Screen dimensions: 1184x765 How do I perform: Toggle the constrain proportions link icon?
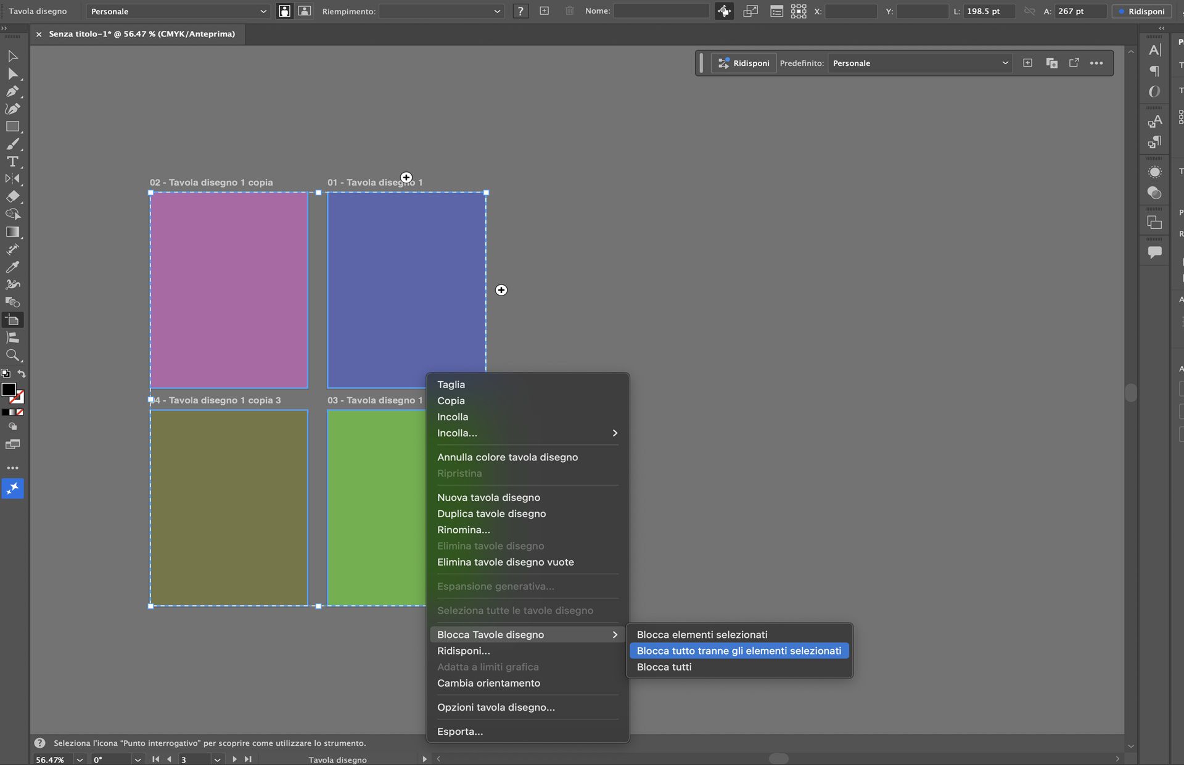point(1029,10)
